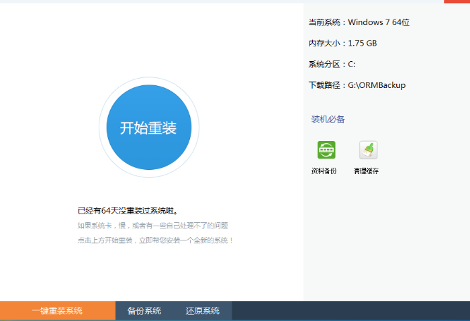The height and width of the screenshot is (321, 470).
Task: Click the 当前系统 Windows 7 64位 line
Action: point(359,22)
